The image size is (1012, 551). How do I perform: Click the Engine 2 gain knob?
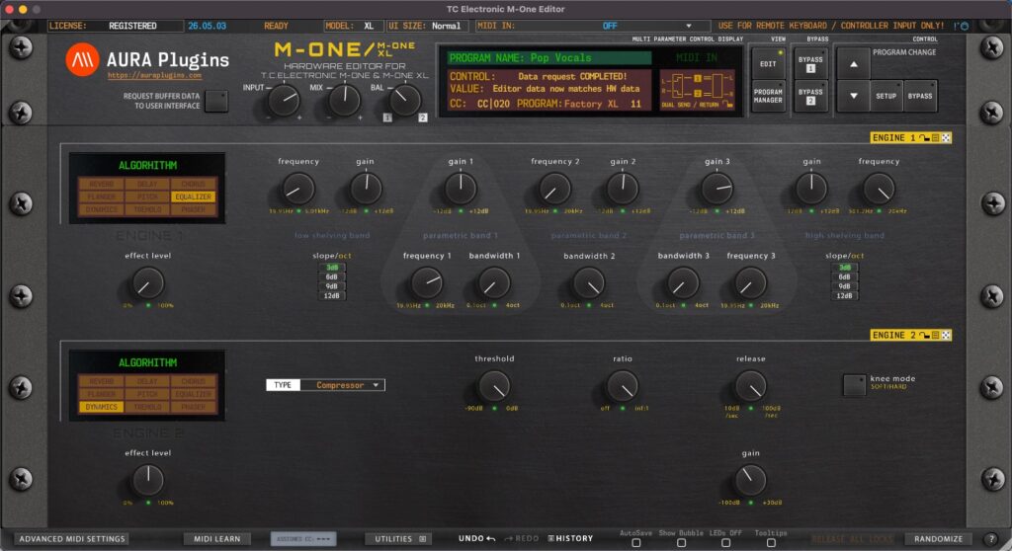(751, 481)
